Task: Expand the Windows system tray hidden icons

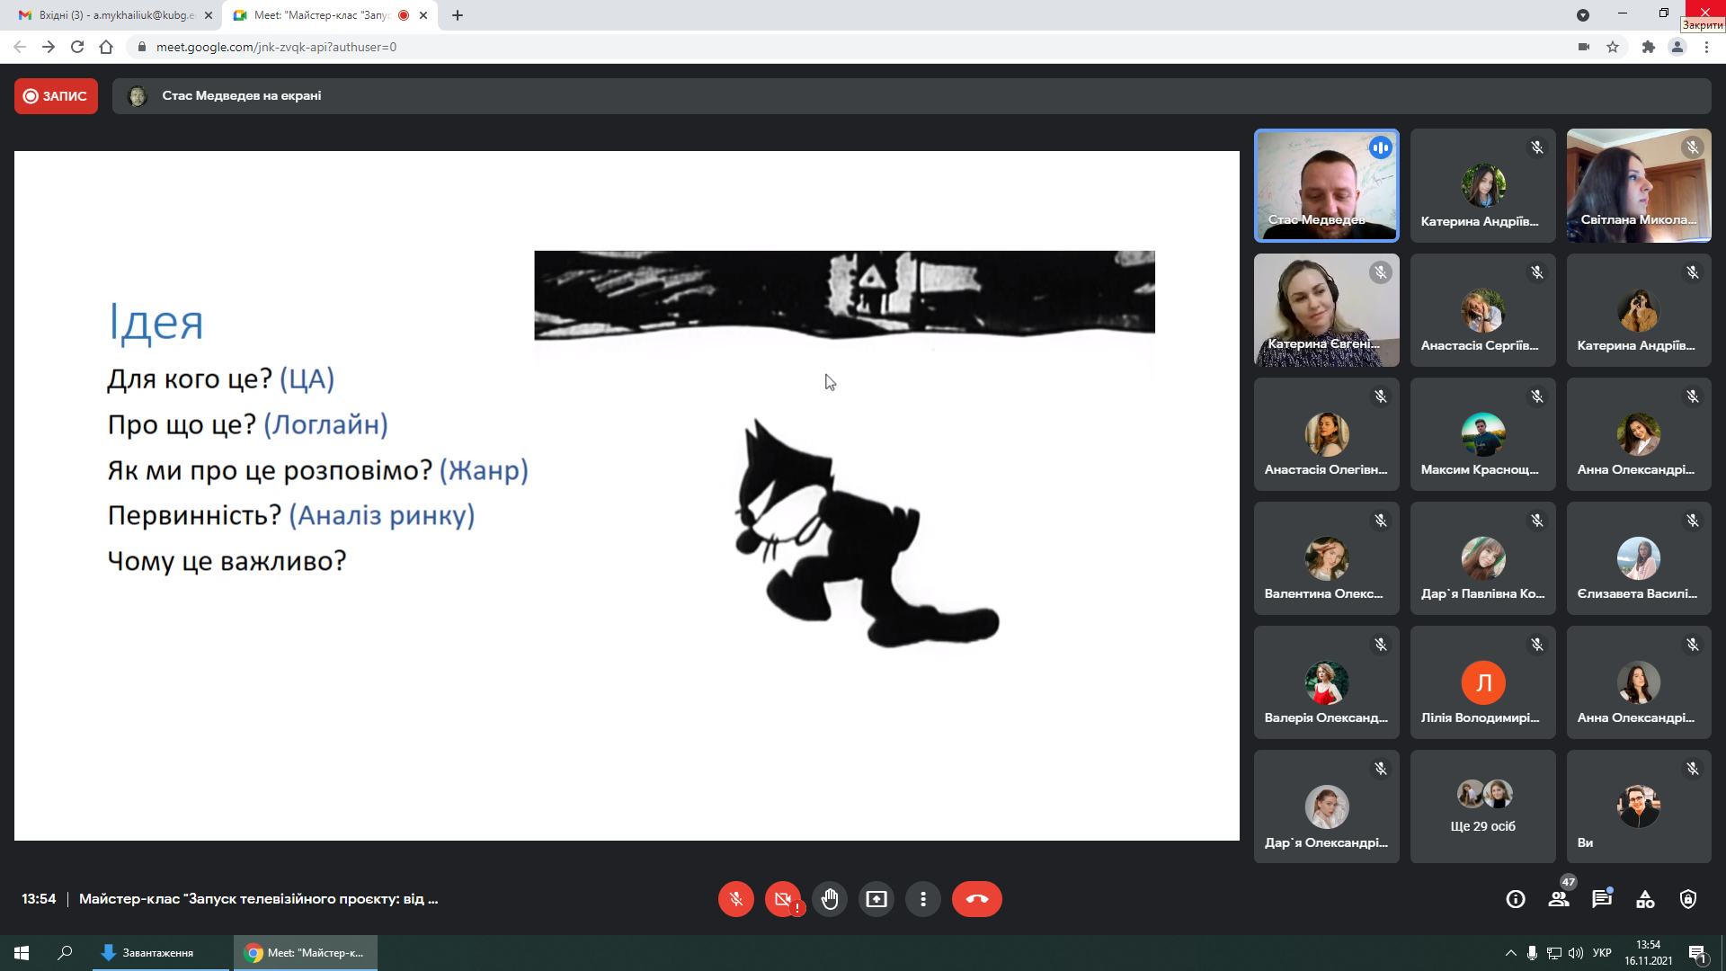Action: pyautogui.click(x=1510, y=953)
